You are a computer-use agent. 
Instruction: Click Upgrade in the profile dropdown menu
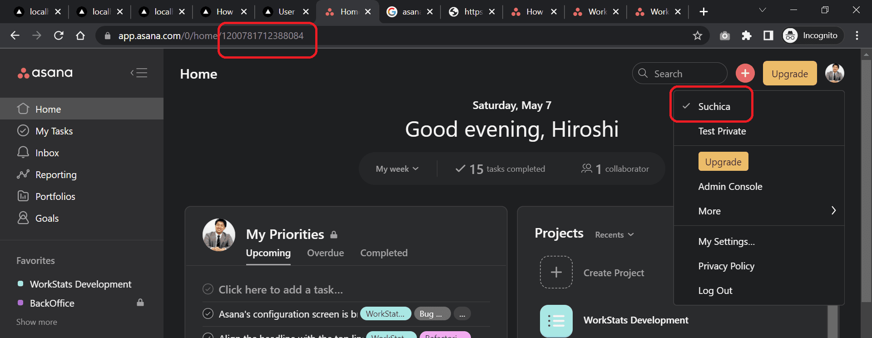click(x=723, y=162)
